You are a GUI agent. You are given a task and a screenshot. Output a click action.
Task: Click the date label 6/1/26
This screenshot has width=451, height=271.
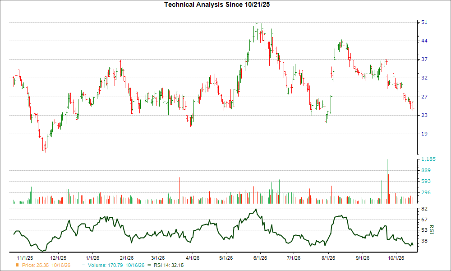pos(260,258)
